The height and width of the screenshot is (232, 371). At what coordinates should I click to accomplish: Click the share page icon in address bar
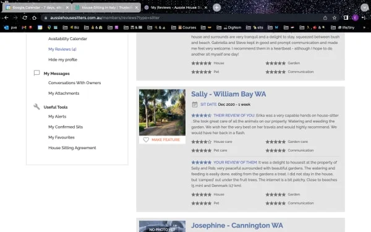(x=325, y=18)
